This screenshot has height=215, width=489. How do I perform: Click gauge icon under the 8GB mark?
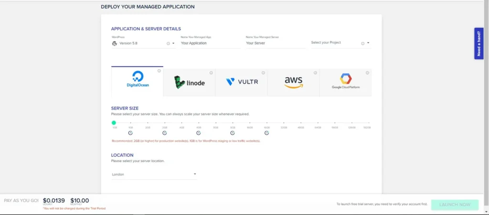(x=233, y=133)
